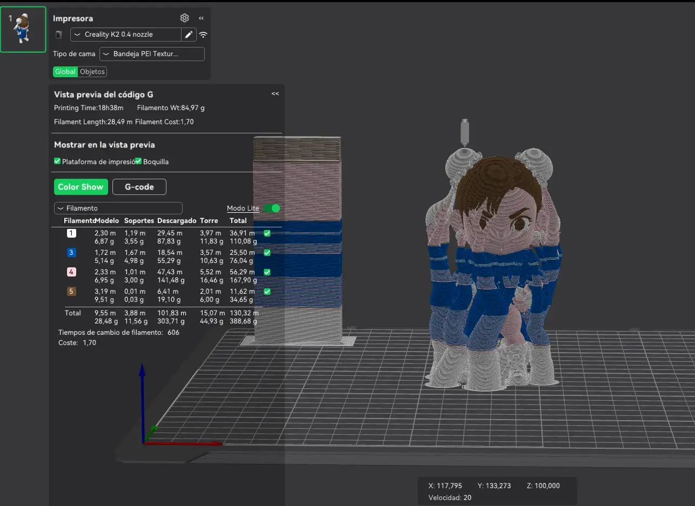Toggle Plataforma de impresión checkbox
The image size is (695, 506).
(57, 161)
